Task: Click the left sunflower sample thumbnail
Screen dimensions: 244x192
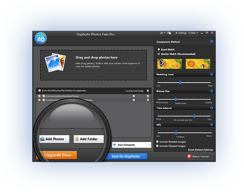Action: click(x=169, y=64)
